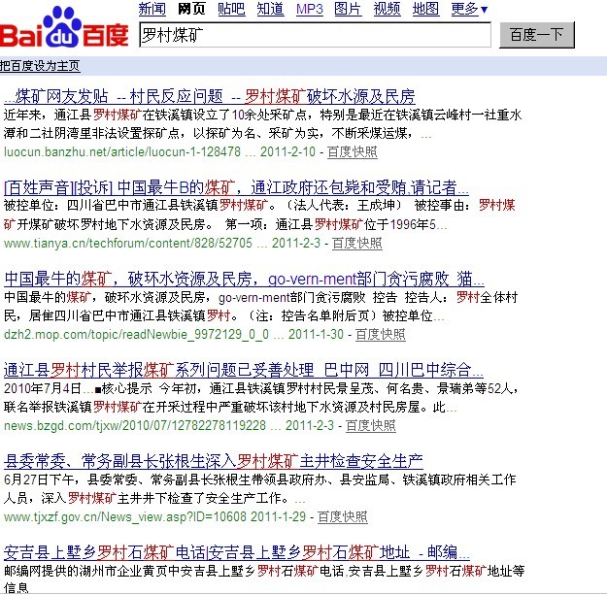Open the first result about 煤矿网友发贴
Image resolution: width=607 pixels, height=595 pixels.
pyautogui.click(x=209, y=96)
